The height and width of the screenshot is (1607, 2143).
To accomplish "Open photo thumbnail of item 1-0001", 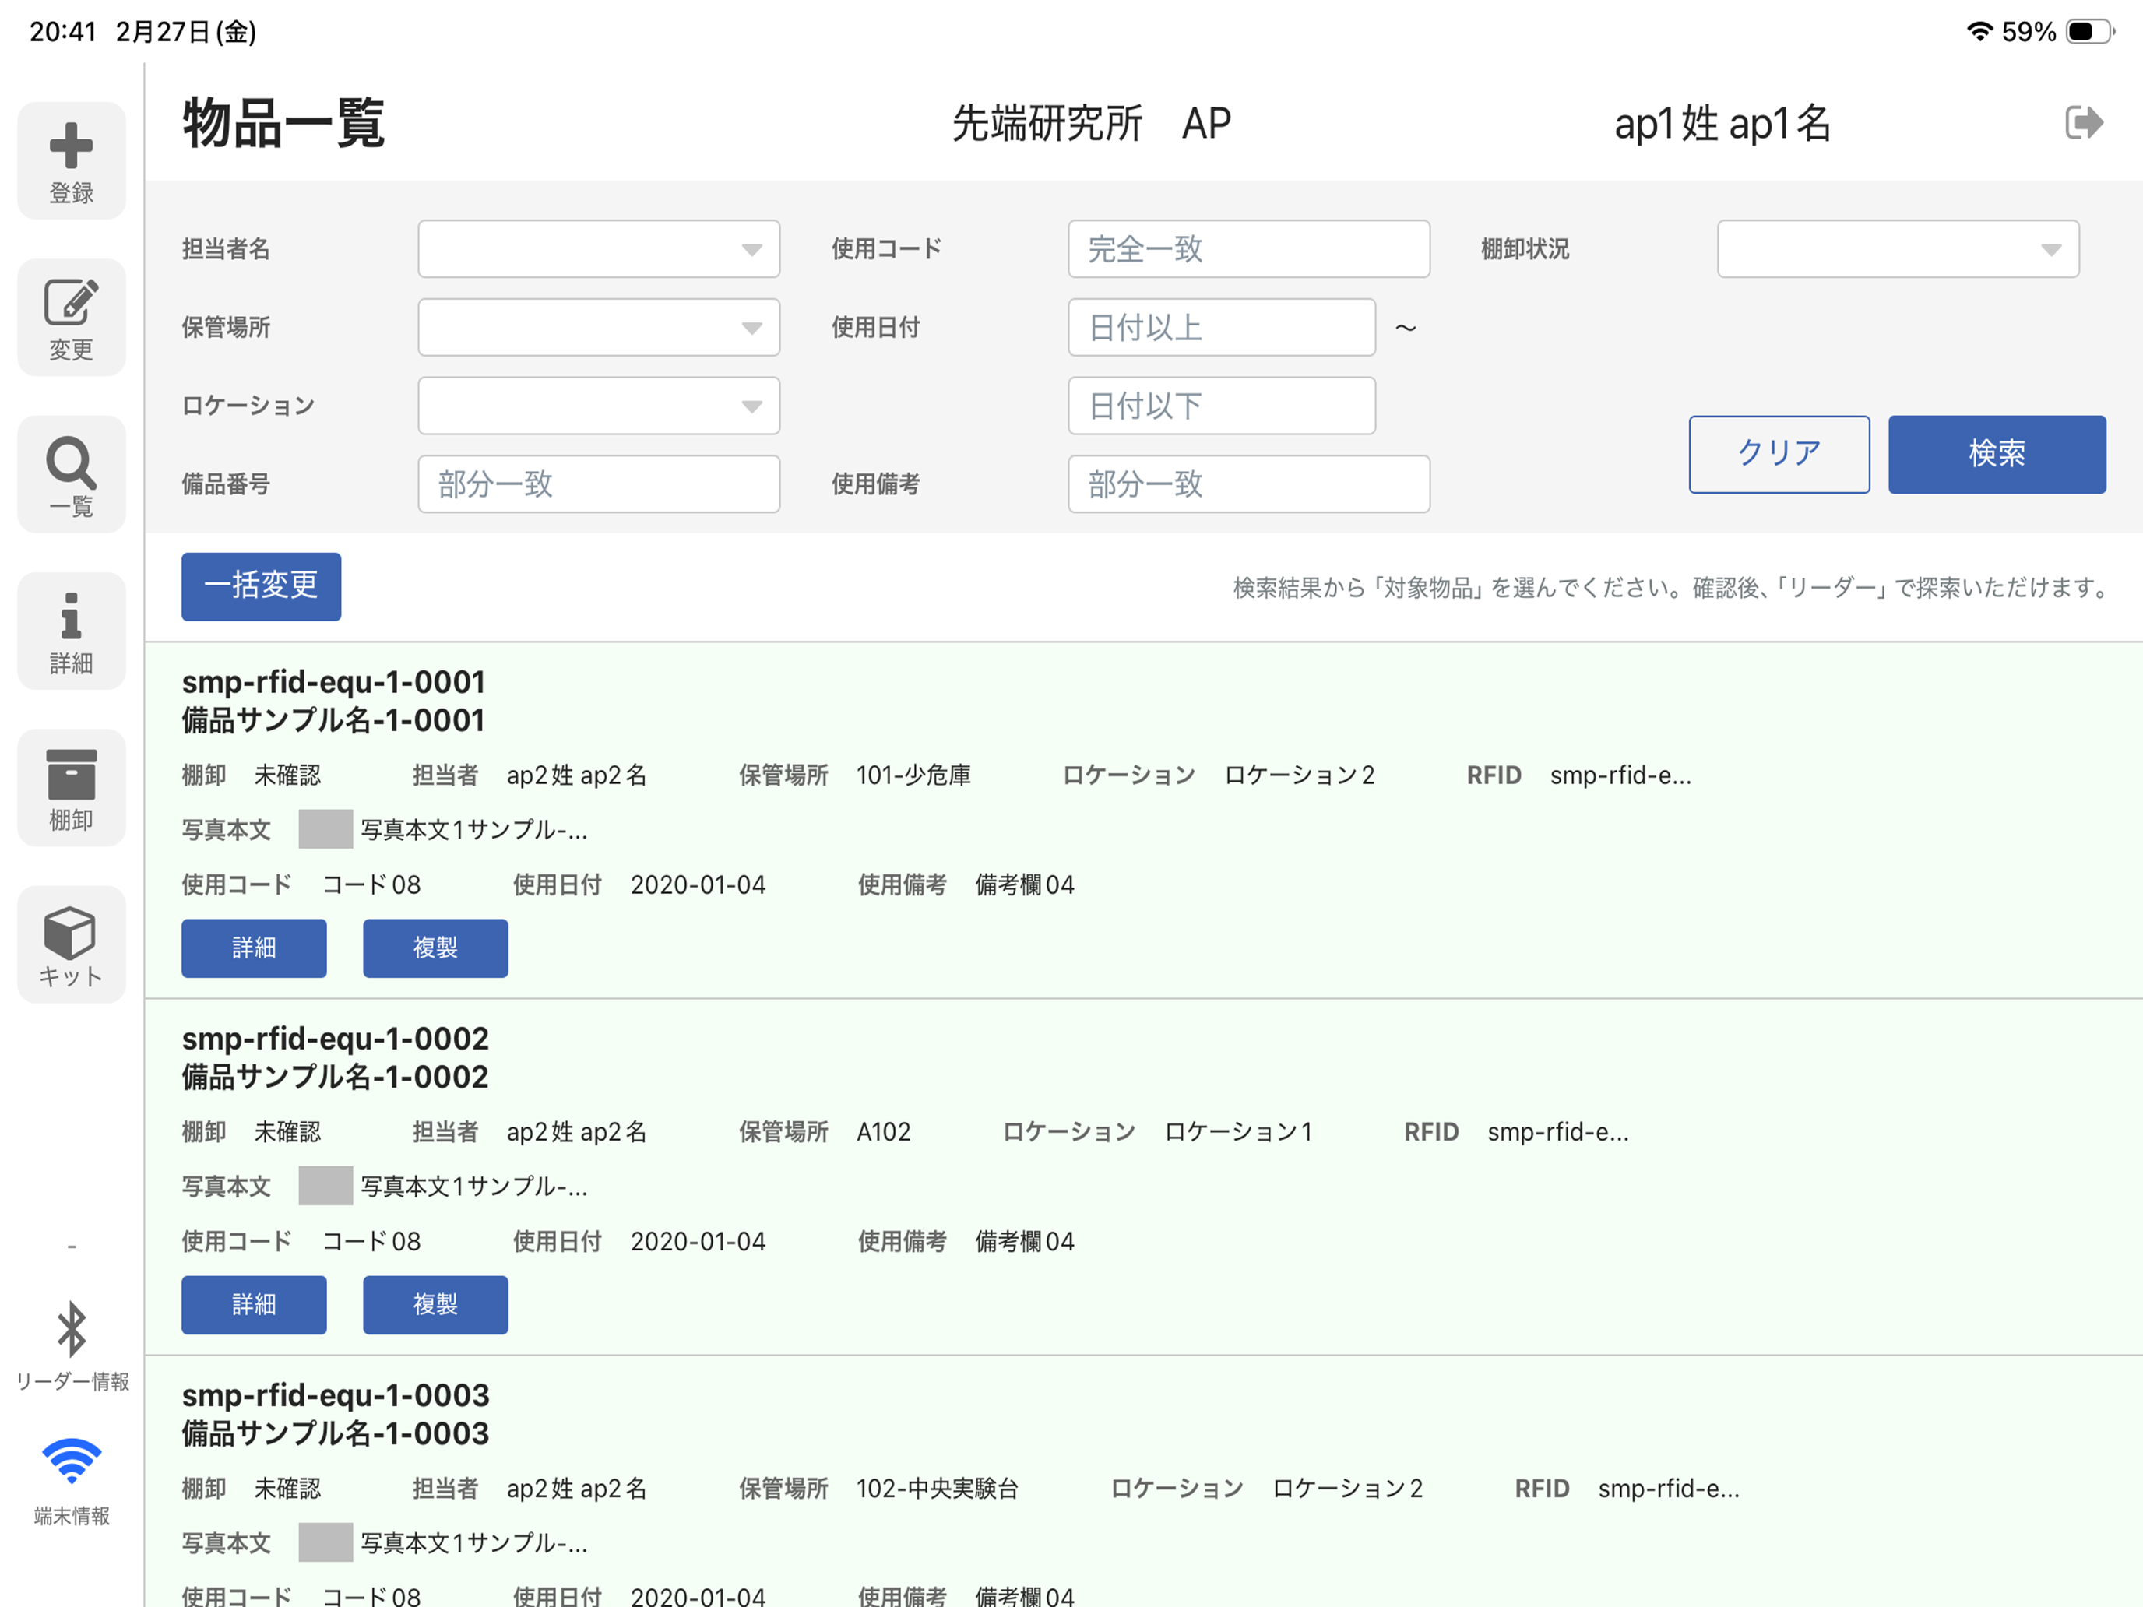I will 325,829.
